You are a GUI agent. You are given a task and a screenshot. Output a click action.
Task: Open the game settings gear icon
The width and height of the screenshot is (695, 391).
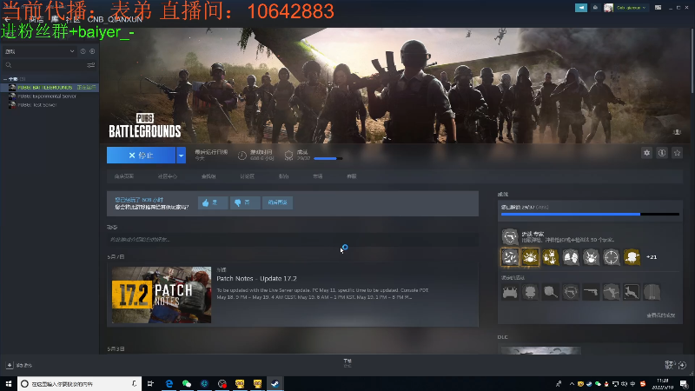pos(646,153)
